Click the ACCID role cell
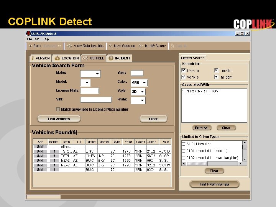 coord(165,151)
